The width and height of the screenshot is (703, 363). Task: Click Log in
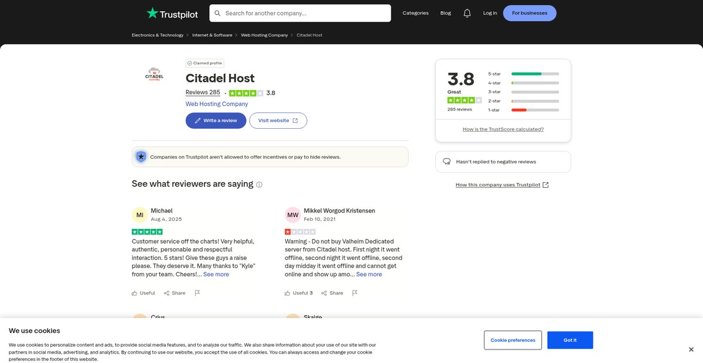(490, 13)
